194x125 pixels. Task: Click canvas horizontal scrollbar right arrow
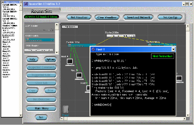point(184,119)
